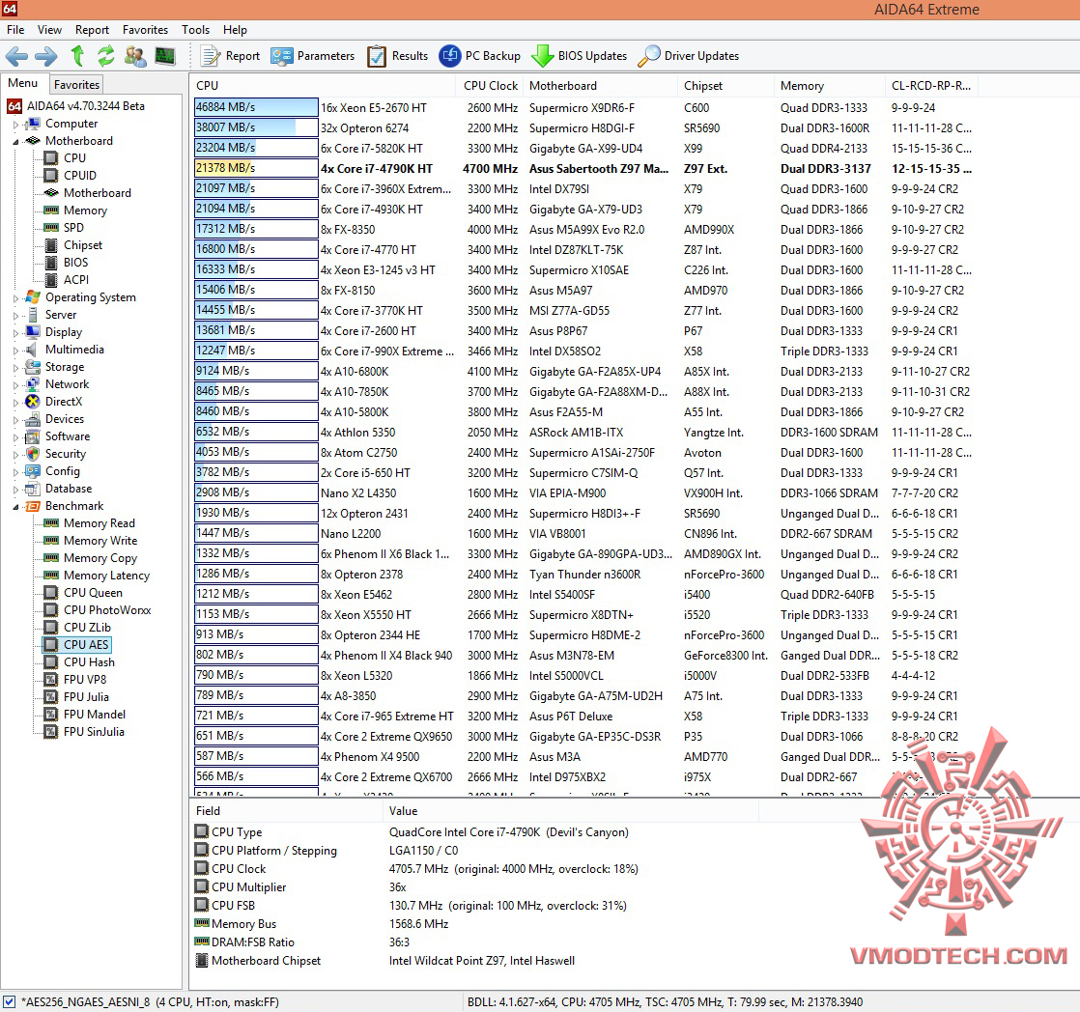Expand the Server node
This screenshot has width=1080, height=1012.
pyautogui.click(x=15, y=316)
